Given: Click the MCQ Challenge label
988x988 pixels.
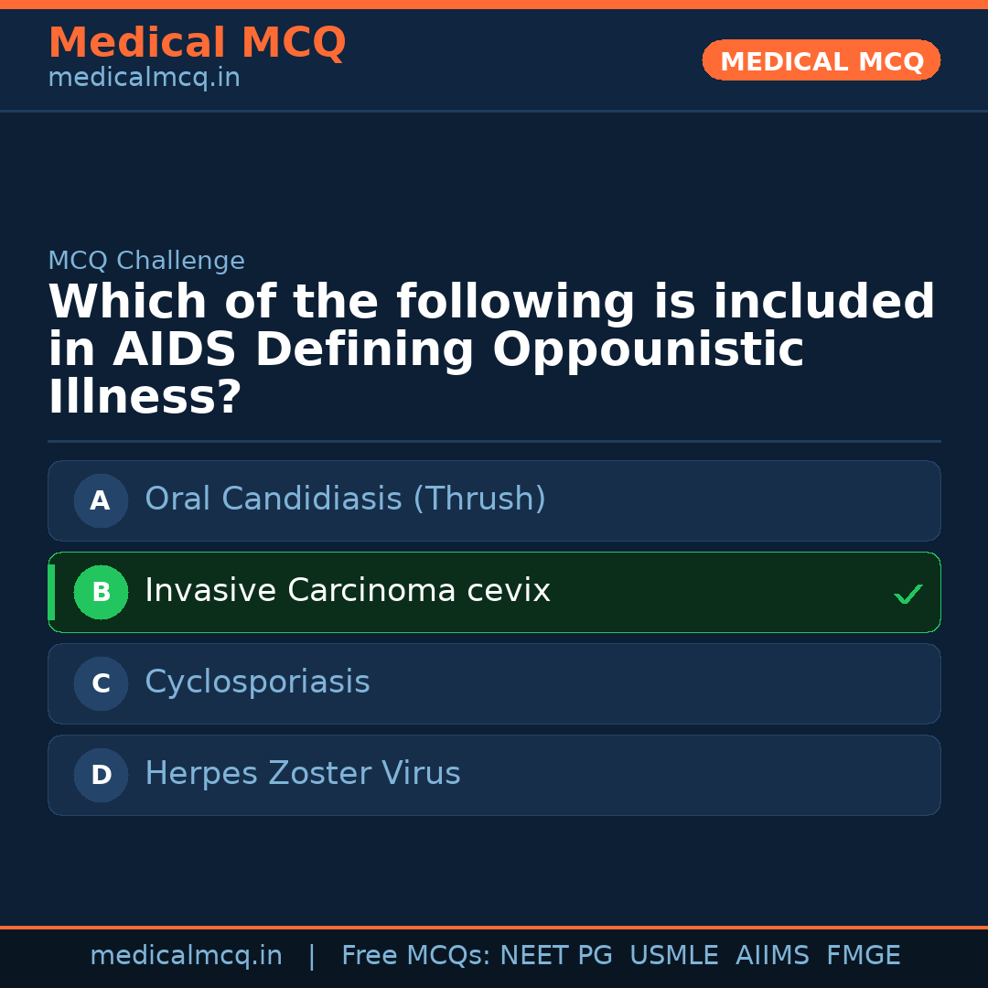Looking at the screenshot, I should 146,262.
